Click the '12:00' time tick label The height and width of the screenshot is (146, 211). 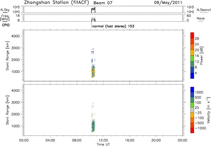coord(103,140)
